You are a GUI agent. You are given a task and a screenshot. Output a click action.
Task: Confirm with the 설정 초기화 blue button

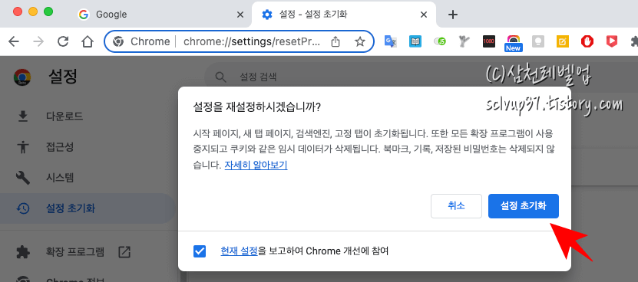(524, 206)
